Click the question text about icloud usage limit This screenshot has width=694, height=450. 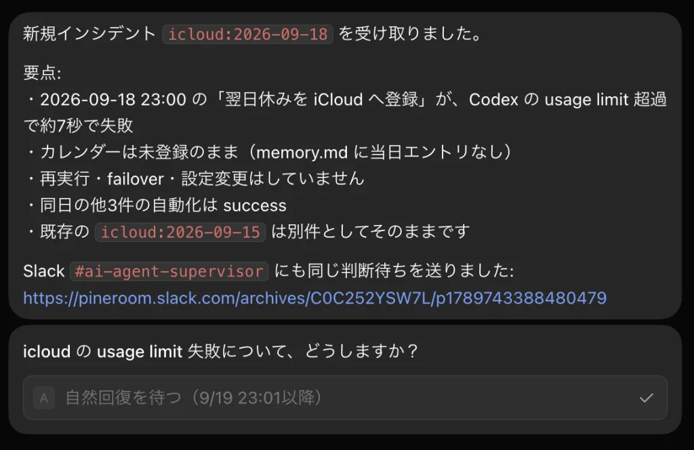tap(220, 351)
